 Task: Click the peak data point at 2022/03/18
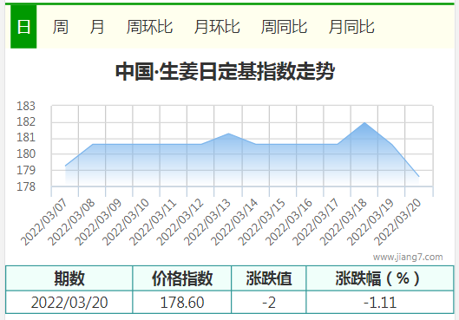coord(364,122)
